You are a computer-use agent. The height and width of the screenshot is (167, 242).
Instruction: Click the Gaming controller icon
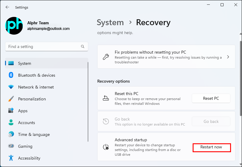point(11,146)
